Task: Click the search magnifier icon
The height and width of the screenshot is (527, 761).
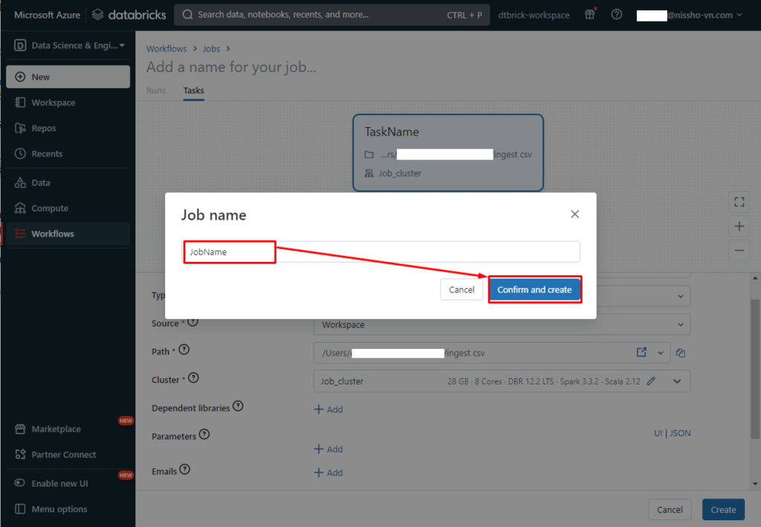Action: click(x=187, y=15)
